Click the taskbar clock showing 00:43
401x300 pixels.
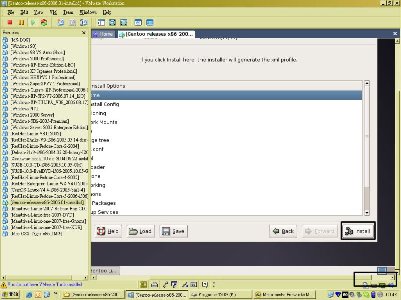(x=391, y=295)
